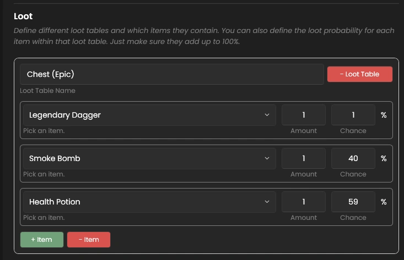Click the Loot section heading

pos(23,16)
